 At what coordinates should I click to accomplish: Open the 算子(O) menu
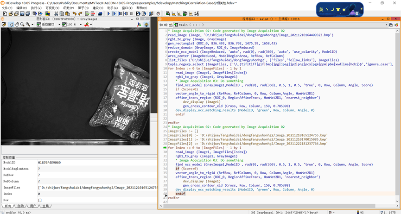83,8
